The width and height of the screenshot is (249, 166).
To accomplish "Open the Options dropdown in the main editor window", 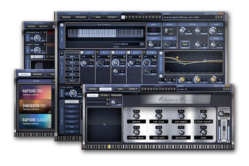I will coord(112,17).
